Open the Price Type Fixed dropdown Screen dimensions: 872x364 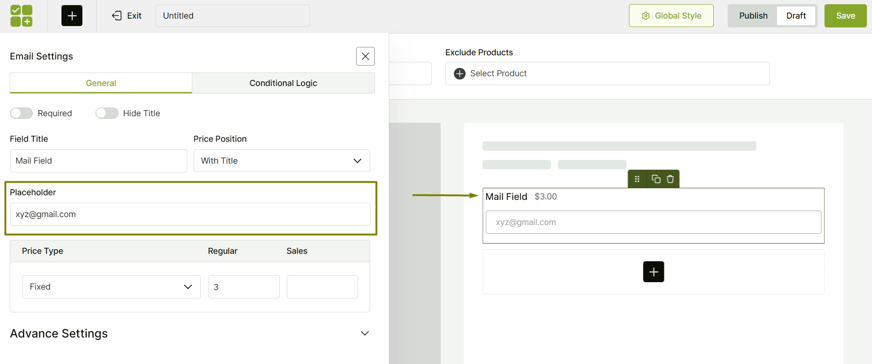tap(111, 287)
